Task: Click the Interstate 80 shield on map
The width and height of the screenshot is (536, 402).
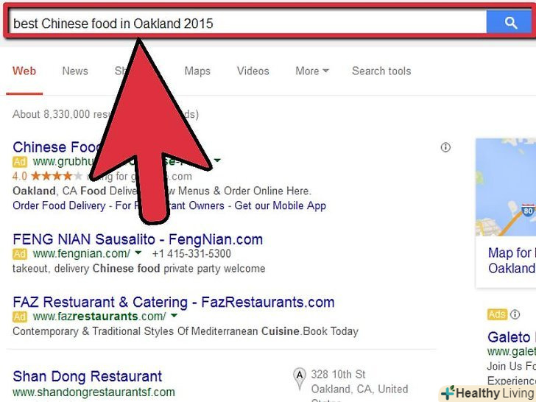Action: (528, 210)
